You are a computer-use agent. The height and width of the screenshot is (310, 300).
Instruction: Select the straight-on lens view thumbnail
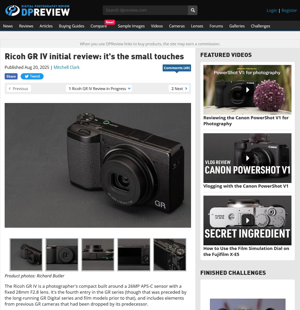pos(62,255)
